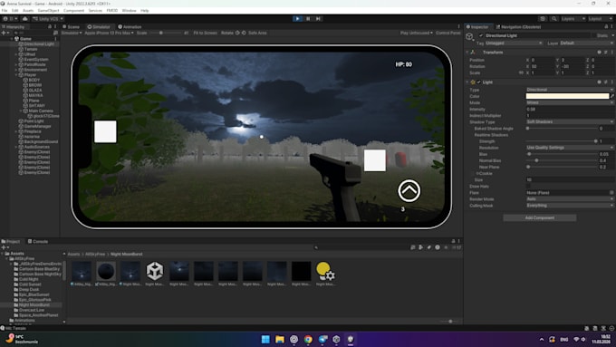Select the Unity package cube asset thumbnail

[x=154, y=271]
